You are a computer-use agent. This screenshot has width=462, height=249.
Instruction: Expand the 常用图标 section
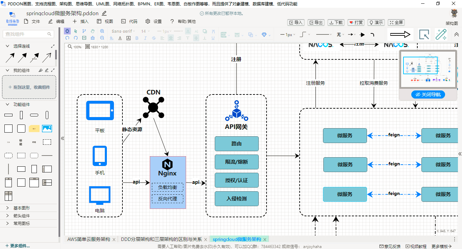tap(22, 223)
